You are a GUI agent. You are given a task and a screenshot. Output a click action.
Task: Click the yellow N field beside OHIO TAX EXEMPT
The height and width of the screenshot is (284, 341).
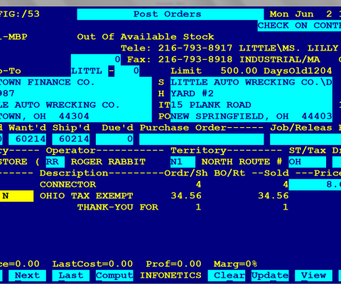pyautogui.click(x=16, y=196)
